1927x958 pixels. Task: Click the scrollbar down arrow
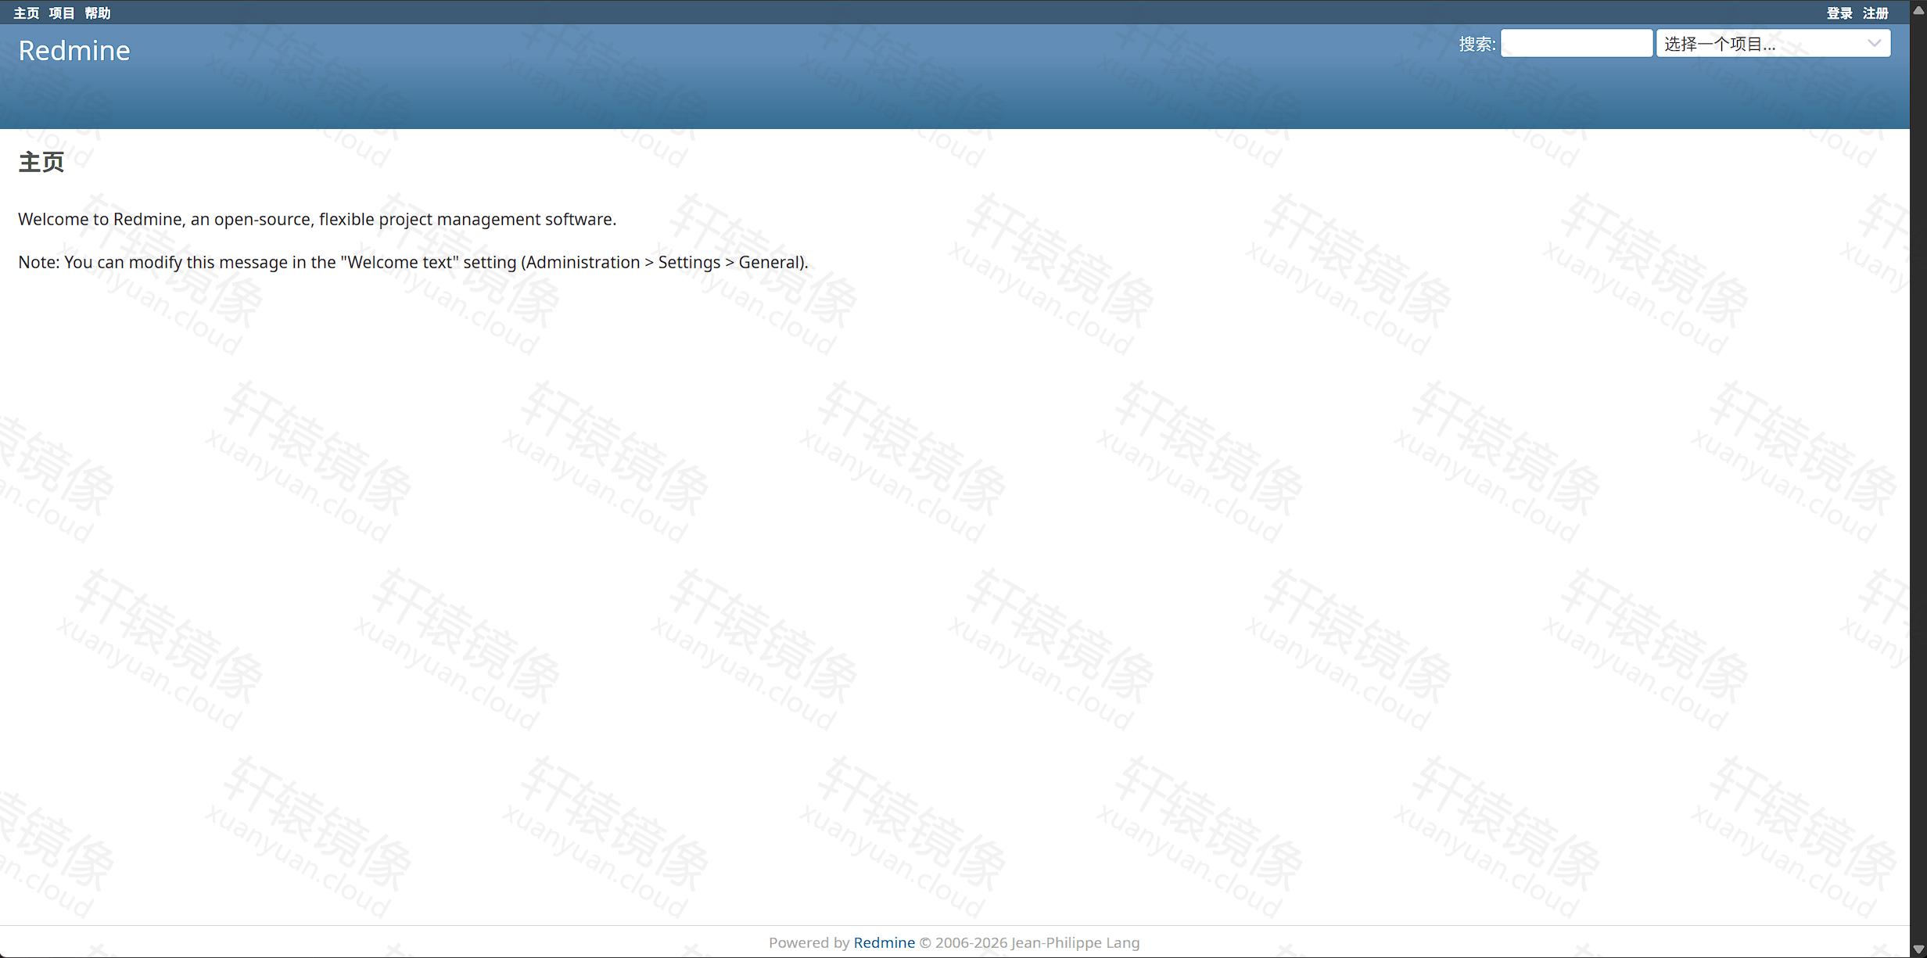[1918, 949]
